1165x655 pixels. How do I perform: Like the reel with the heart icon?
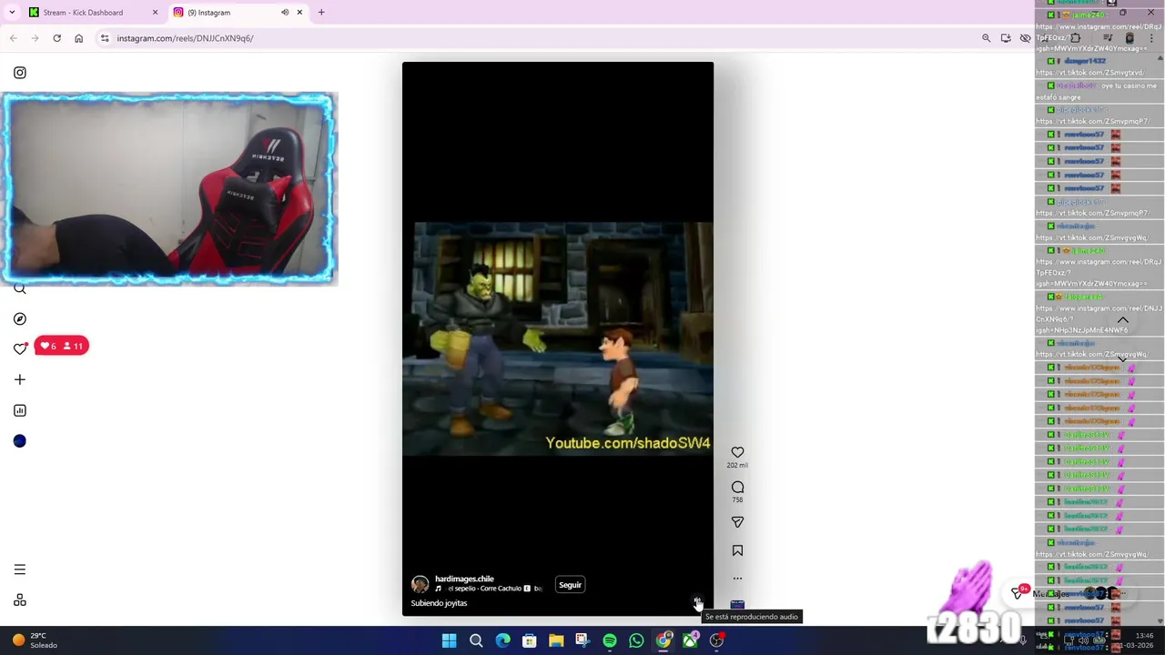737,452
